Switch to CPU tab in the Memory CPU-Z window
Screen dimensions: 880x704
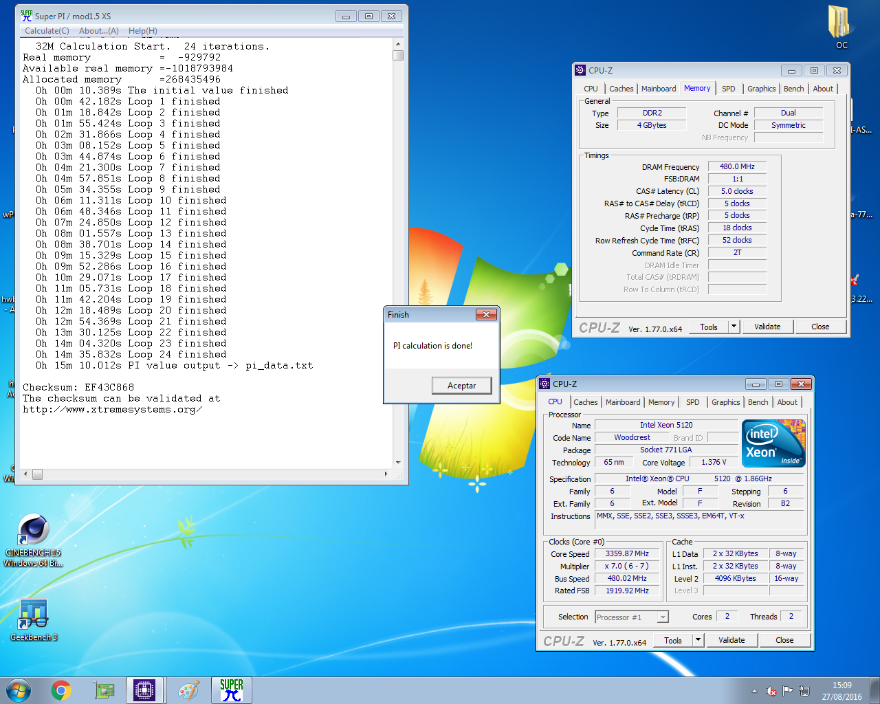tap(591, 89)
